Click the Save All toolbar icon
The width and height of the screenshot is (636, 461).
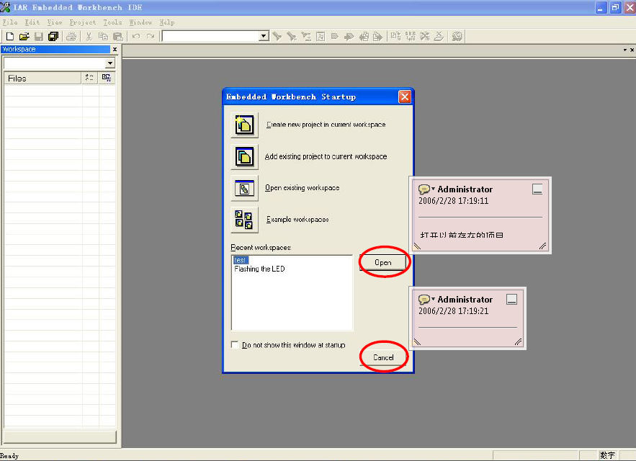[x=53, y=37]
